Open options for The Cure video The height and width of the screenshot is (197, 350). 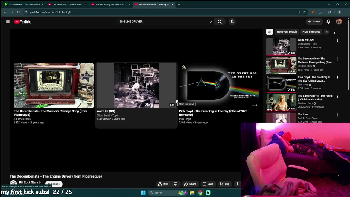click(x=337, y=115)
